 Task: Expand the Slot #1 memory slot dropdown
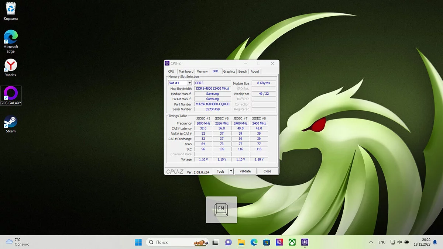(x=189, y=83)
